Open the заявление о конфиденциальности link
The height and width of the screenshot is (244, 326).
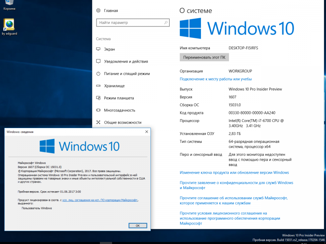tap(236, 185)
